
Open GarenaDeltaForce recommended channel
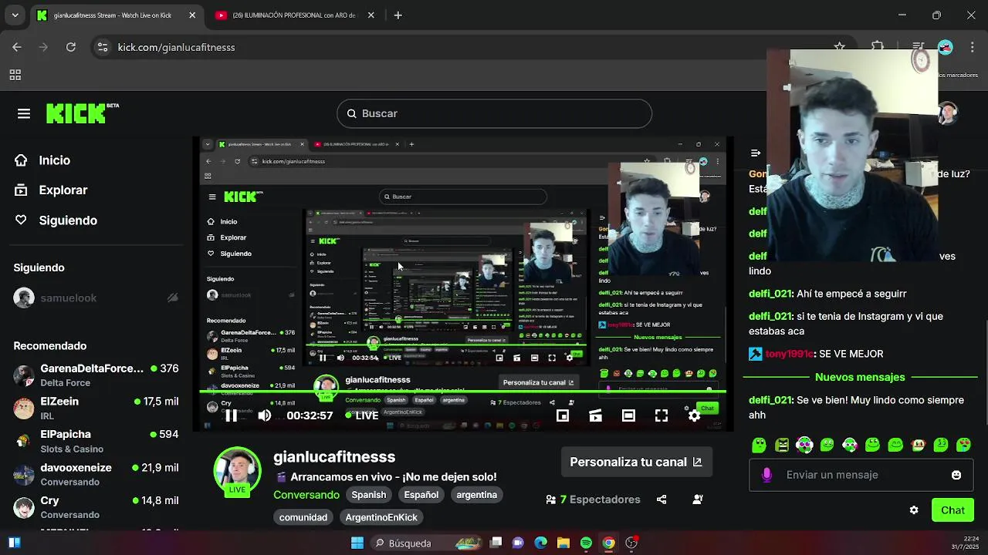pos(96,375)
